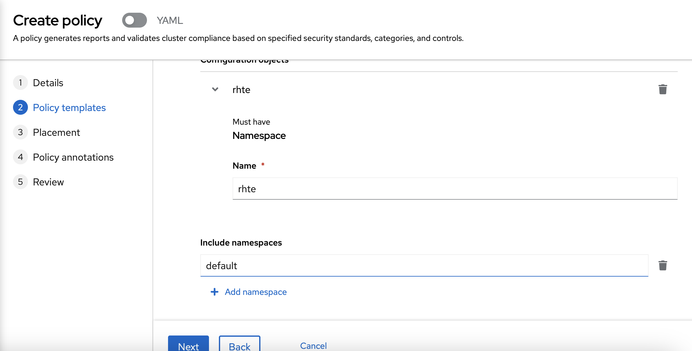Click the step 5 number circle

pyautogui.click(x=20, y=182)
